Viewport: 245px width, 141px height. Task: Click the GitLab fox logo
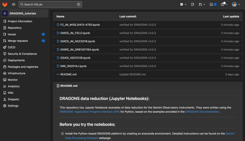5,4
